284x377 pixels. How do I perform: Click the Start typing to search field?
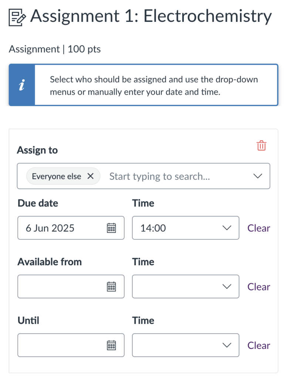click(159, 176)
